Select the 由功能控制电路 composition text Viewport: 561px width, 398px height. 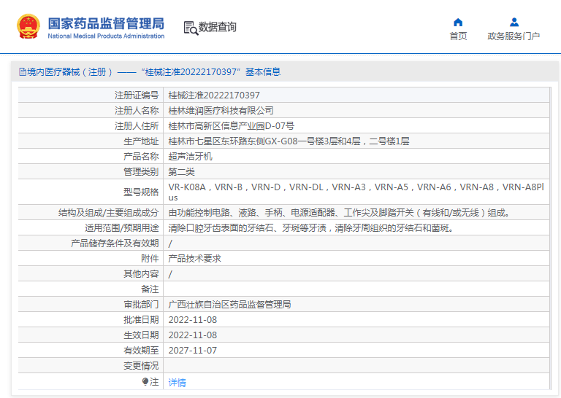click(339, 213)
